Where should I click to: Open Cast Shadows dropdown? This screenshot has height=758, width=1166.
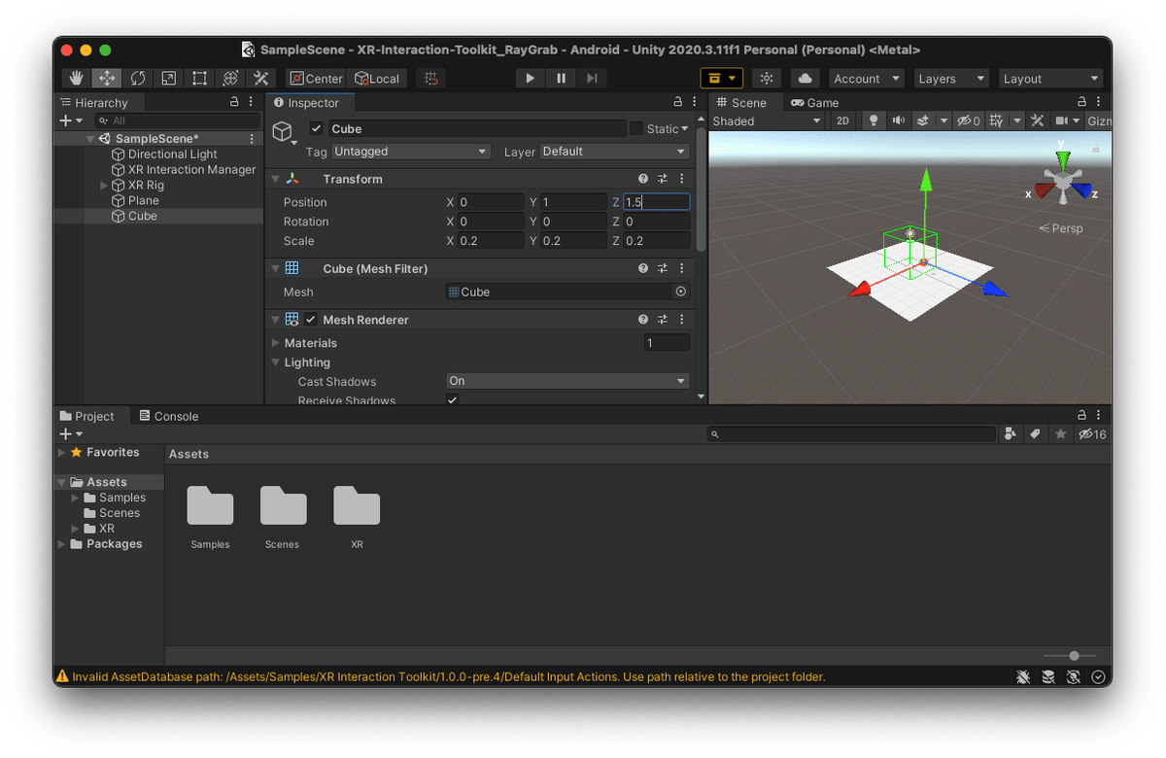point(567,381)
